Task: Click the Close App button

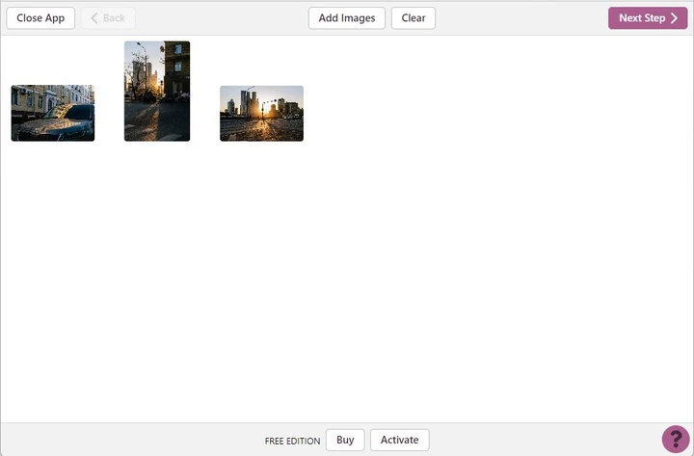Action: tap(40, 18)
